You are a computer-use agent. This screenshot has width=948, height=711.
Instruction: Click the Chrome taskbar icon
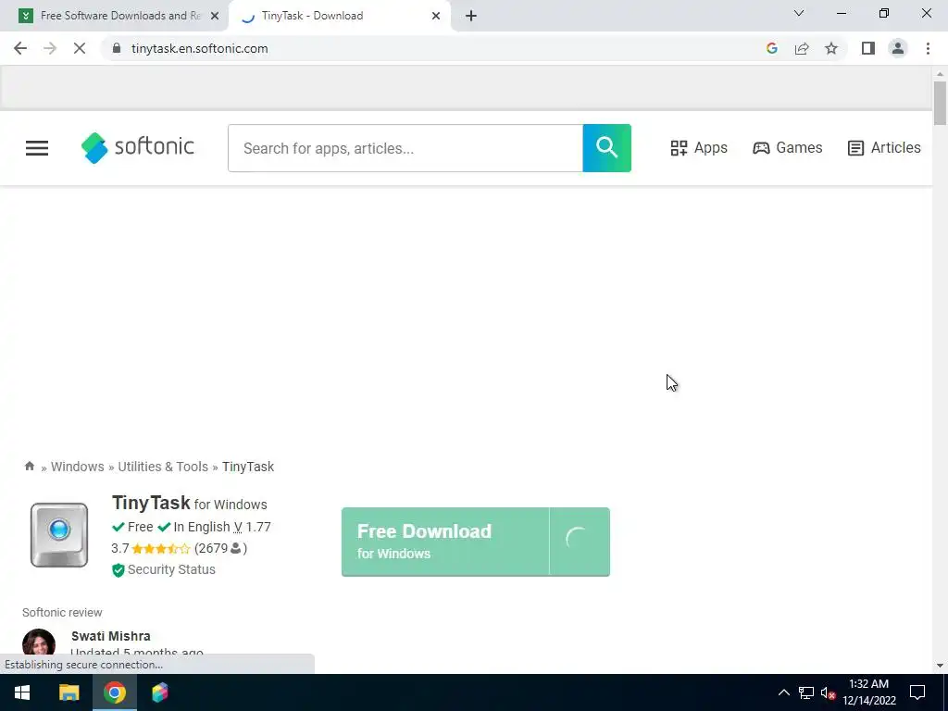tap(114, 692)
